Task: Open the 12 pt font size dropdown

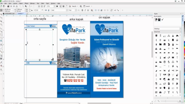Action: [76, 10]
